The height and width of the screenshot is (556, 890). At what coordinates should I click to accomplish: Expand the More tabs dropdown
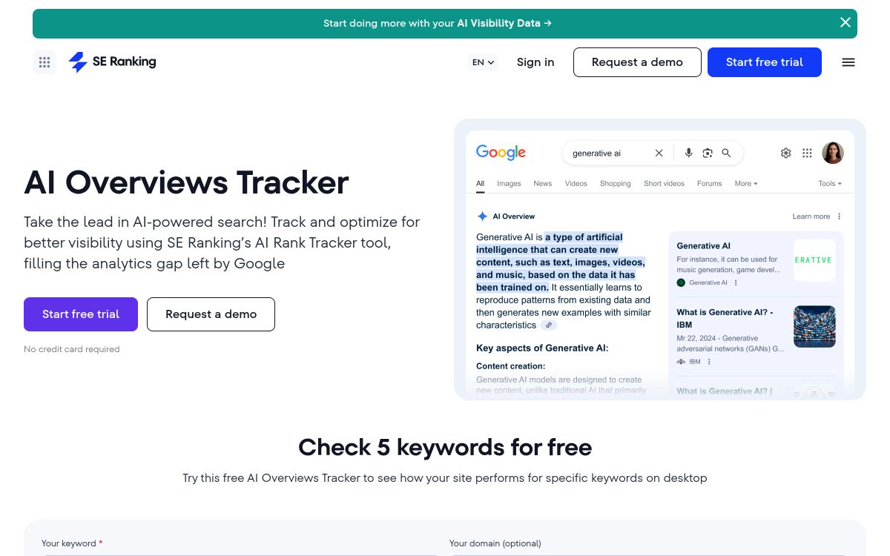tap(746, 183)
